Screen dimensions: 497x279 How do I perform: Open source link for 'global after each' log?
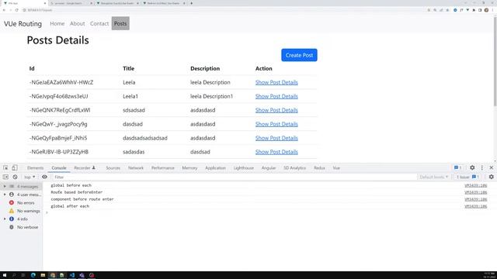pos(475,206)
